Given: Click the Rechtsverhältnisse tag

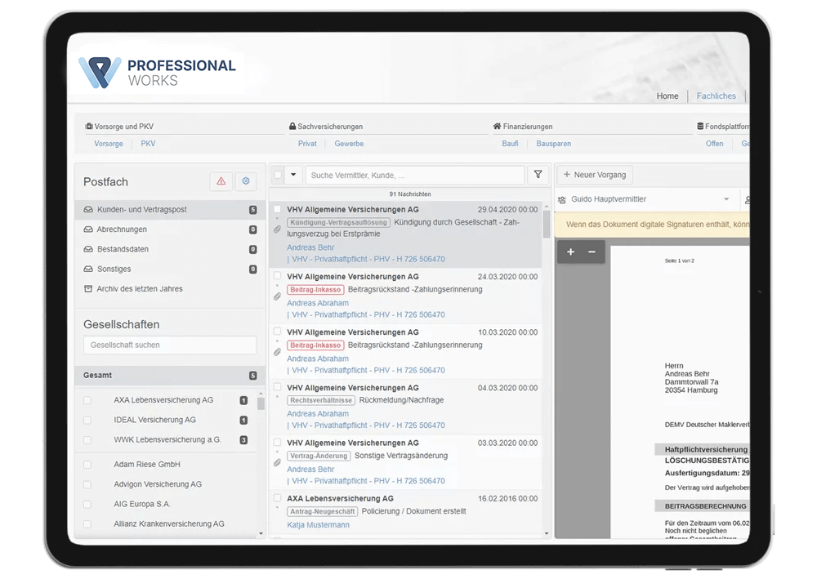Looking at the screenshot, I should click(x=321, y=400).
